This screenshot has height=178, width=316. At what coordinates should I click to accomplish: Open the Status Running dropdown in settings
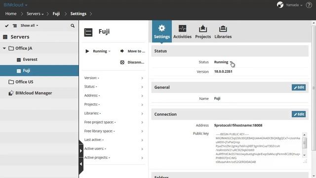click(x=223, y=62)
